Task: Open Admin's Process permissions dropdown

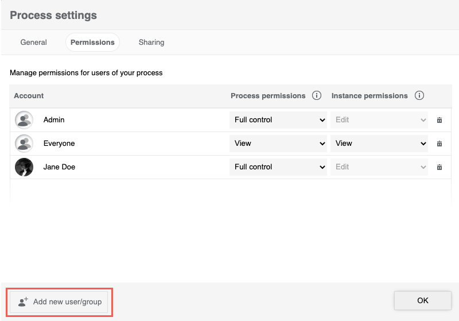Action: [278, 120]
